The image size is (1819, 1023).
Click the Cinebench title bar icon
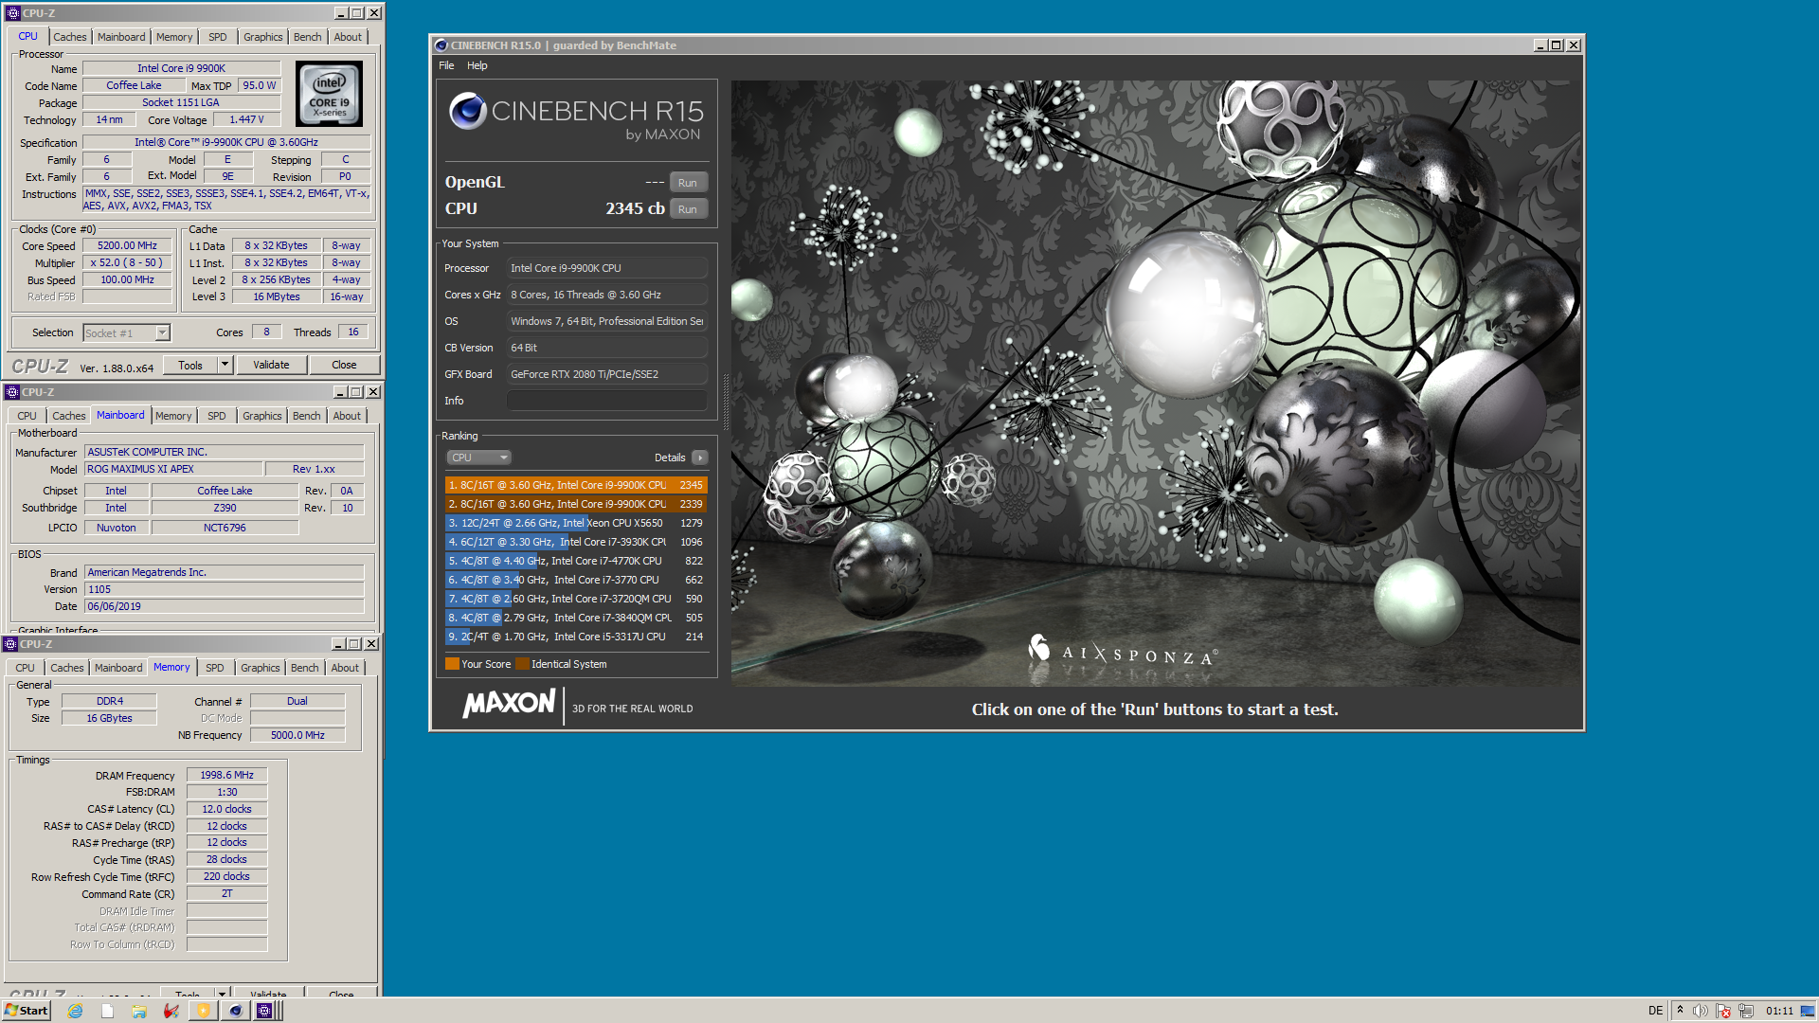(441, 45)
